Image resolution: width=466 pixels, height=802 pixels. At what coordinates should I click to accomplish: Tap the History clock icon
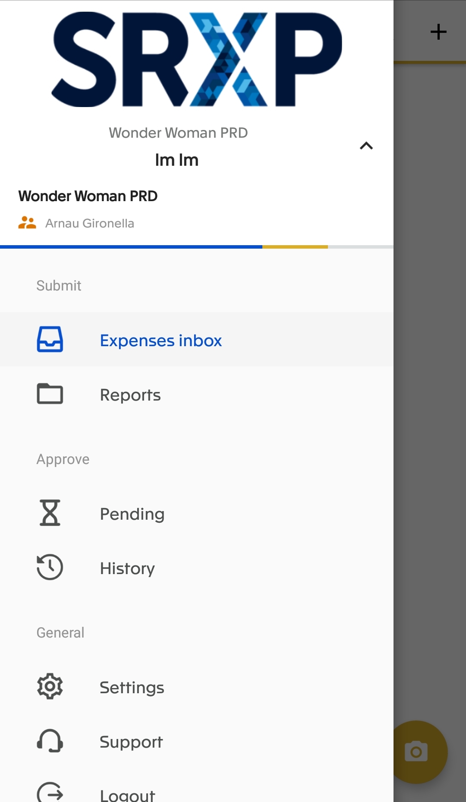pyautogui.click(x=50, y=567)
